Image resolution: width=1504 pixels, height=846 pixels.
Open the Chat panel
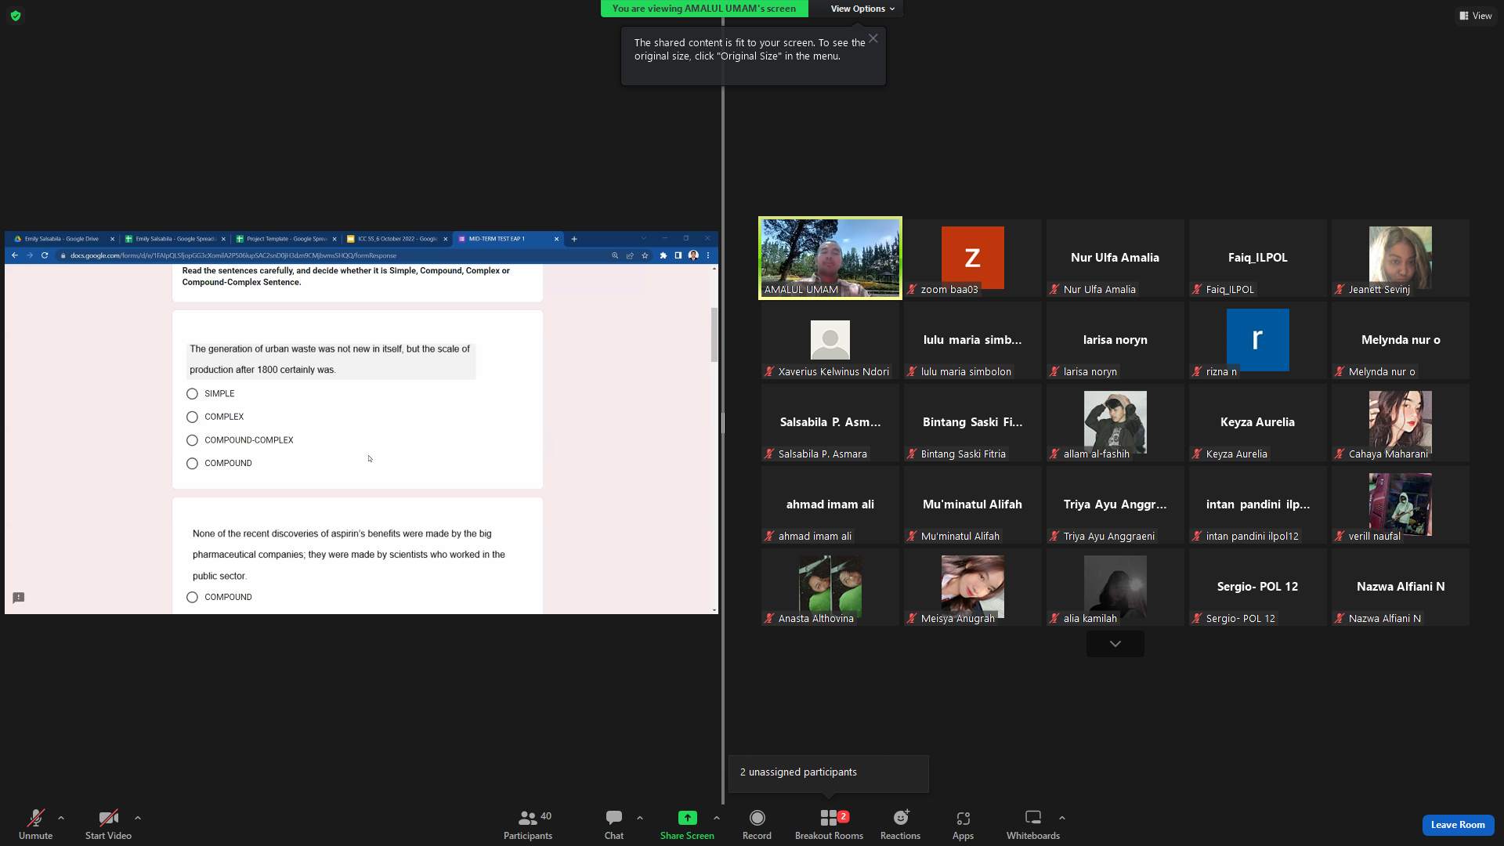[614, 824]
